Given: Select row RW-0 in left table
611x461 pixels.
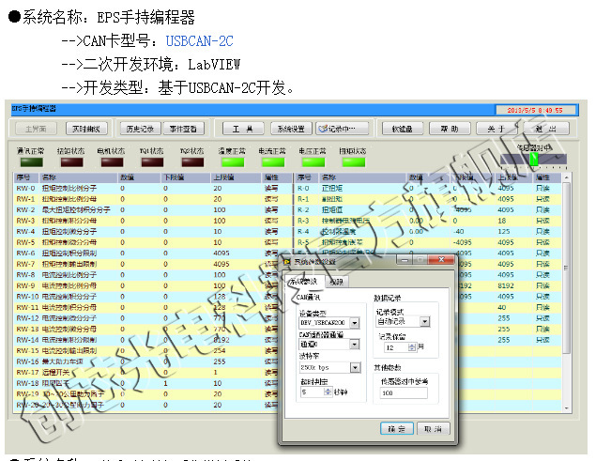Looking at the screenshot, I should click(x=153, y=188).
